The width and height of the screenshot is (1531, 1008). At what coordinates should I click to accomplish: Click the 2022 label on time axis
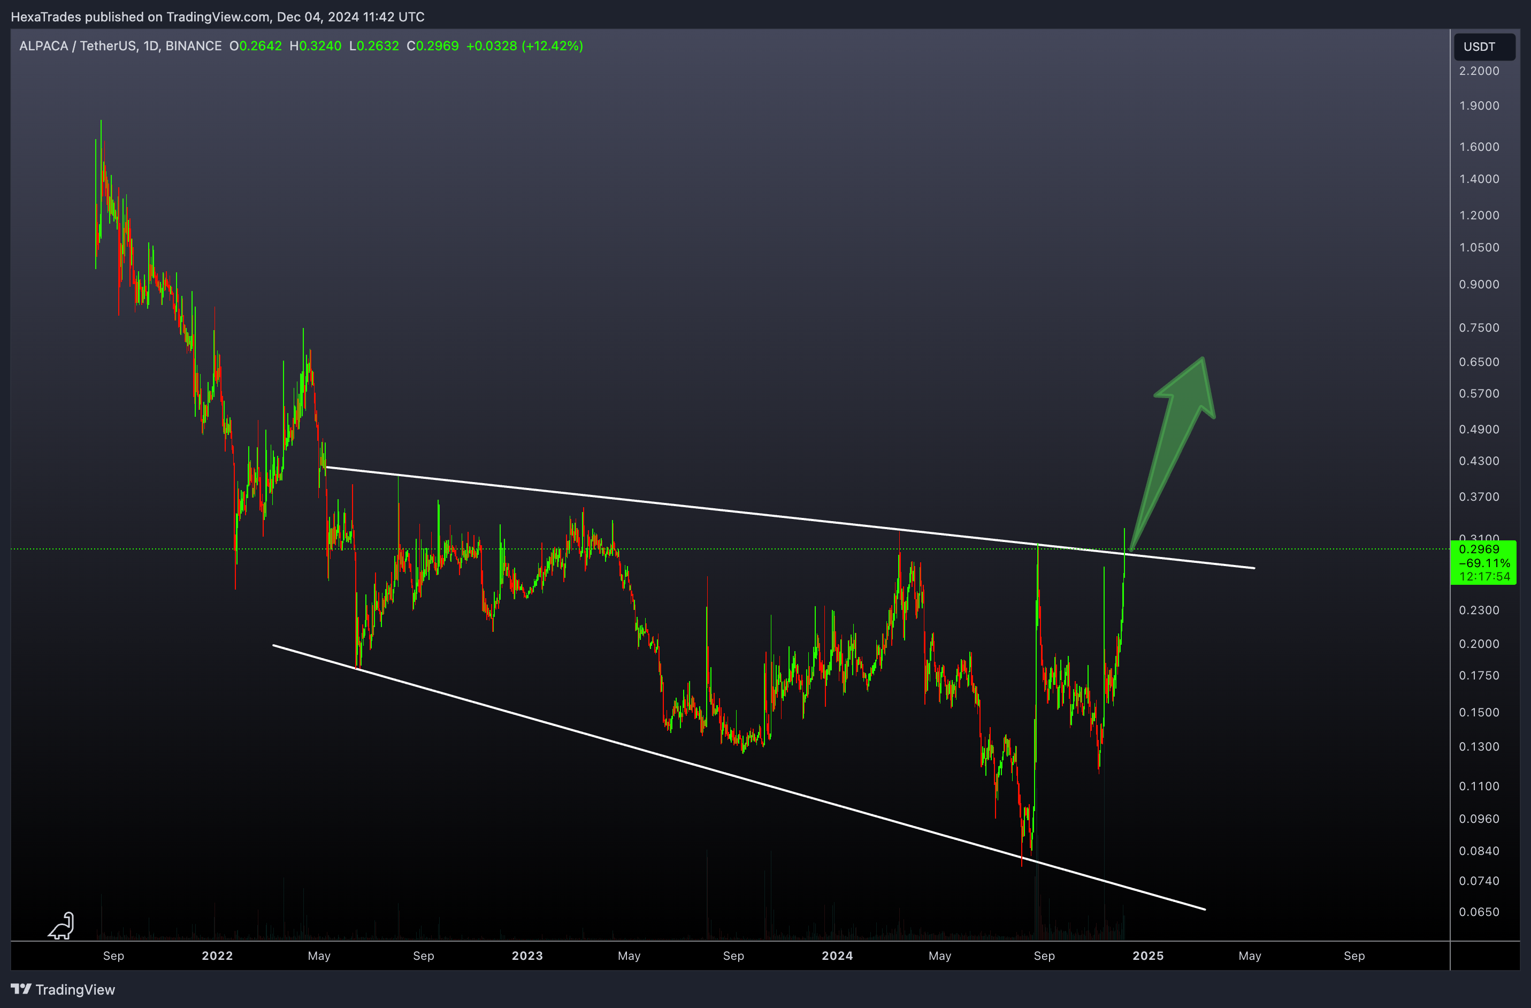[x=217, y=956]
